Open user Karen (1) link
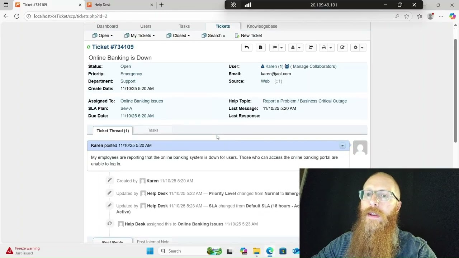459x258 pixels. click(x=272, y=66)
